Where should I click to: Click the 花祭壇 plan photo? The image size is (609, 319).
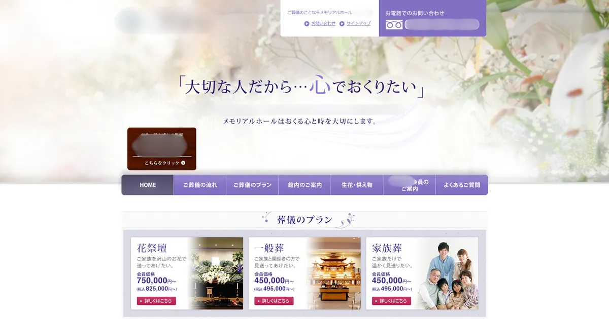click(217, 272)
